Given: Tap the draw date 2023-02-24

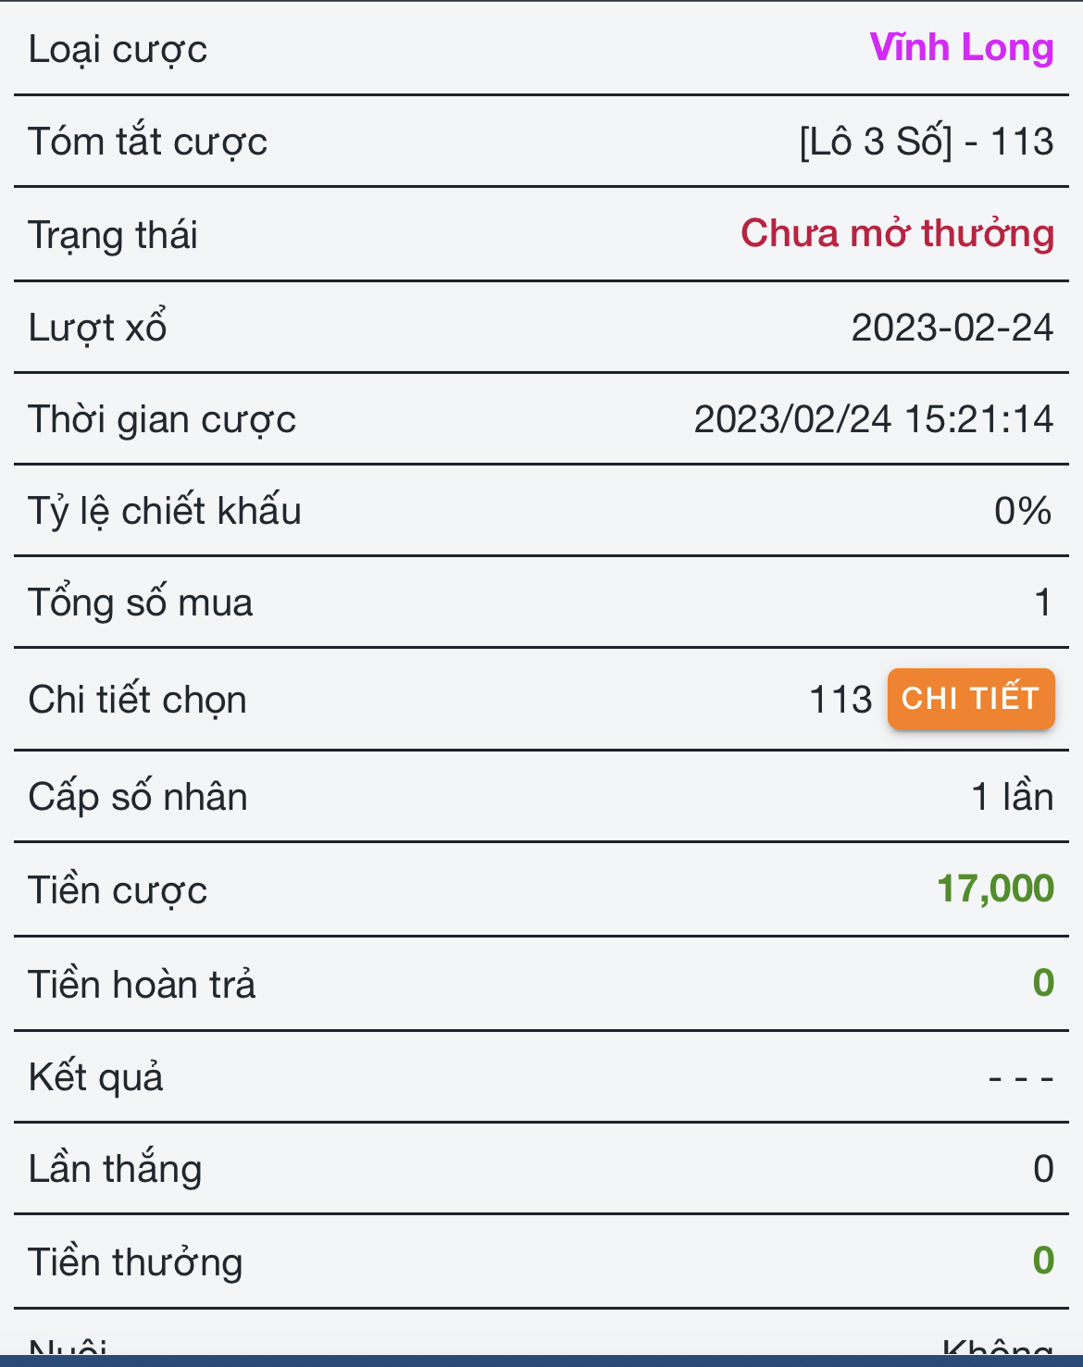Looking at the screenshot, I should click(x=952, y=328).
